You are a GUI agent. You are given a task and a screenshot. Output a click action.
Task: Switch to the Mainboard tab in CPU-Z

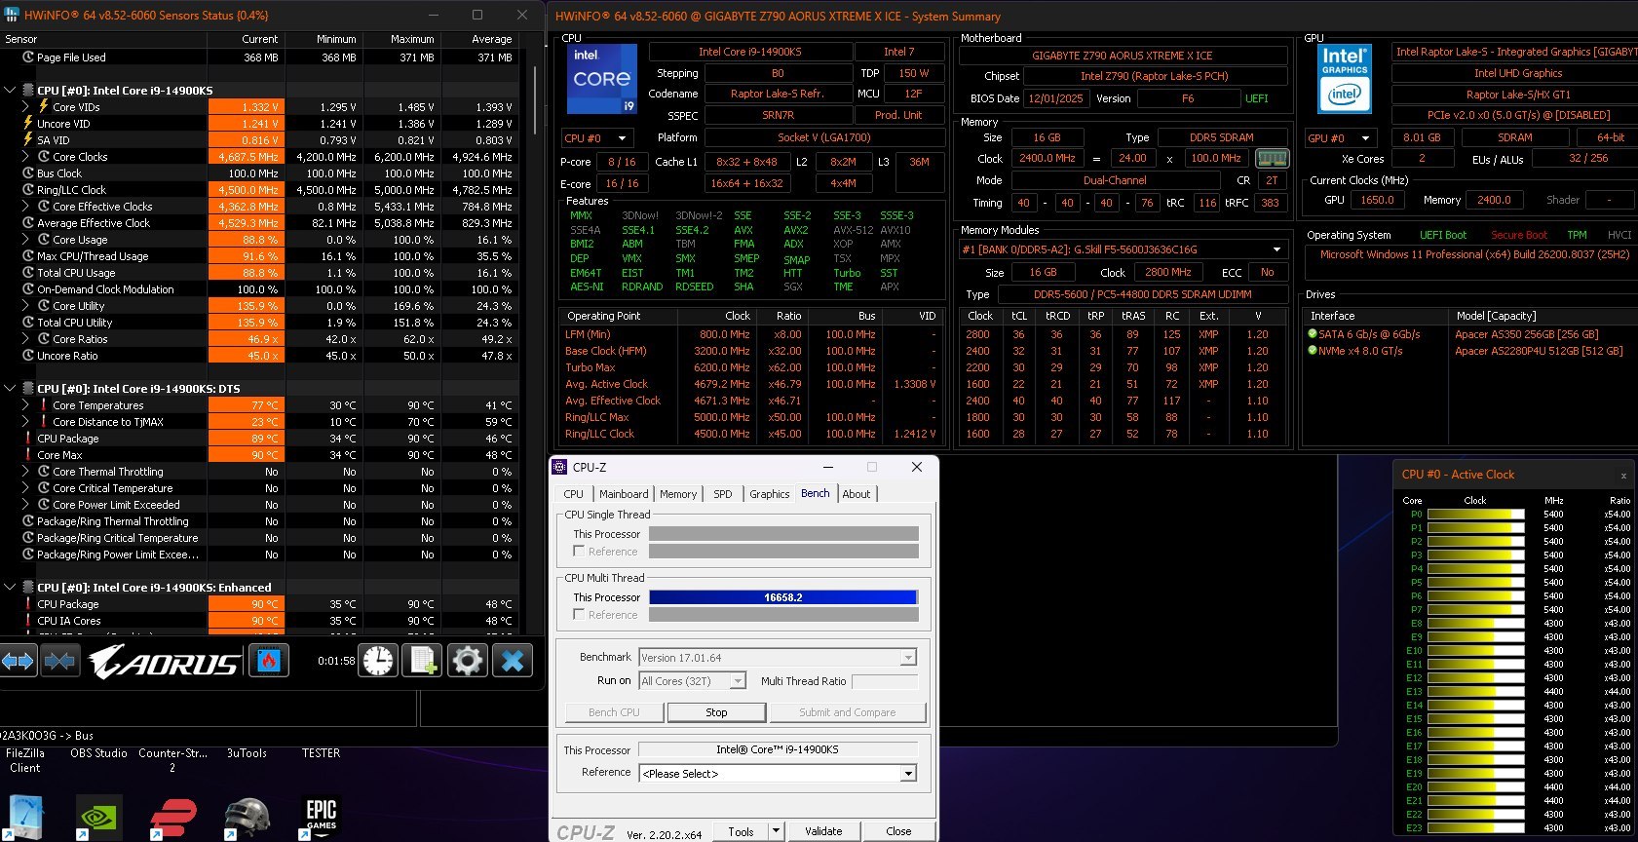pos(624,494)
